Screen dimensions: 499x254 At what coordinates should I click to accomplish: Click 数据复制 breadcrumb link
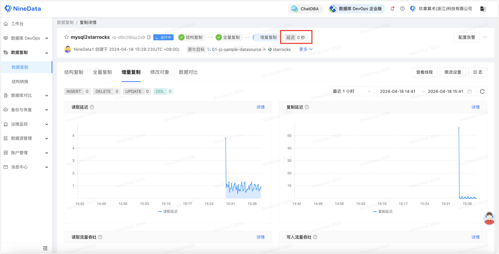tap(65, 22)
